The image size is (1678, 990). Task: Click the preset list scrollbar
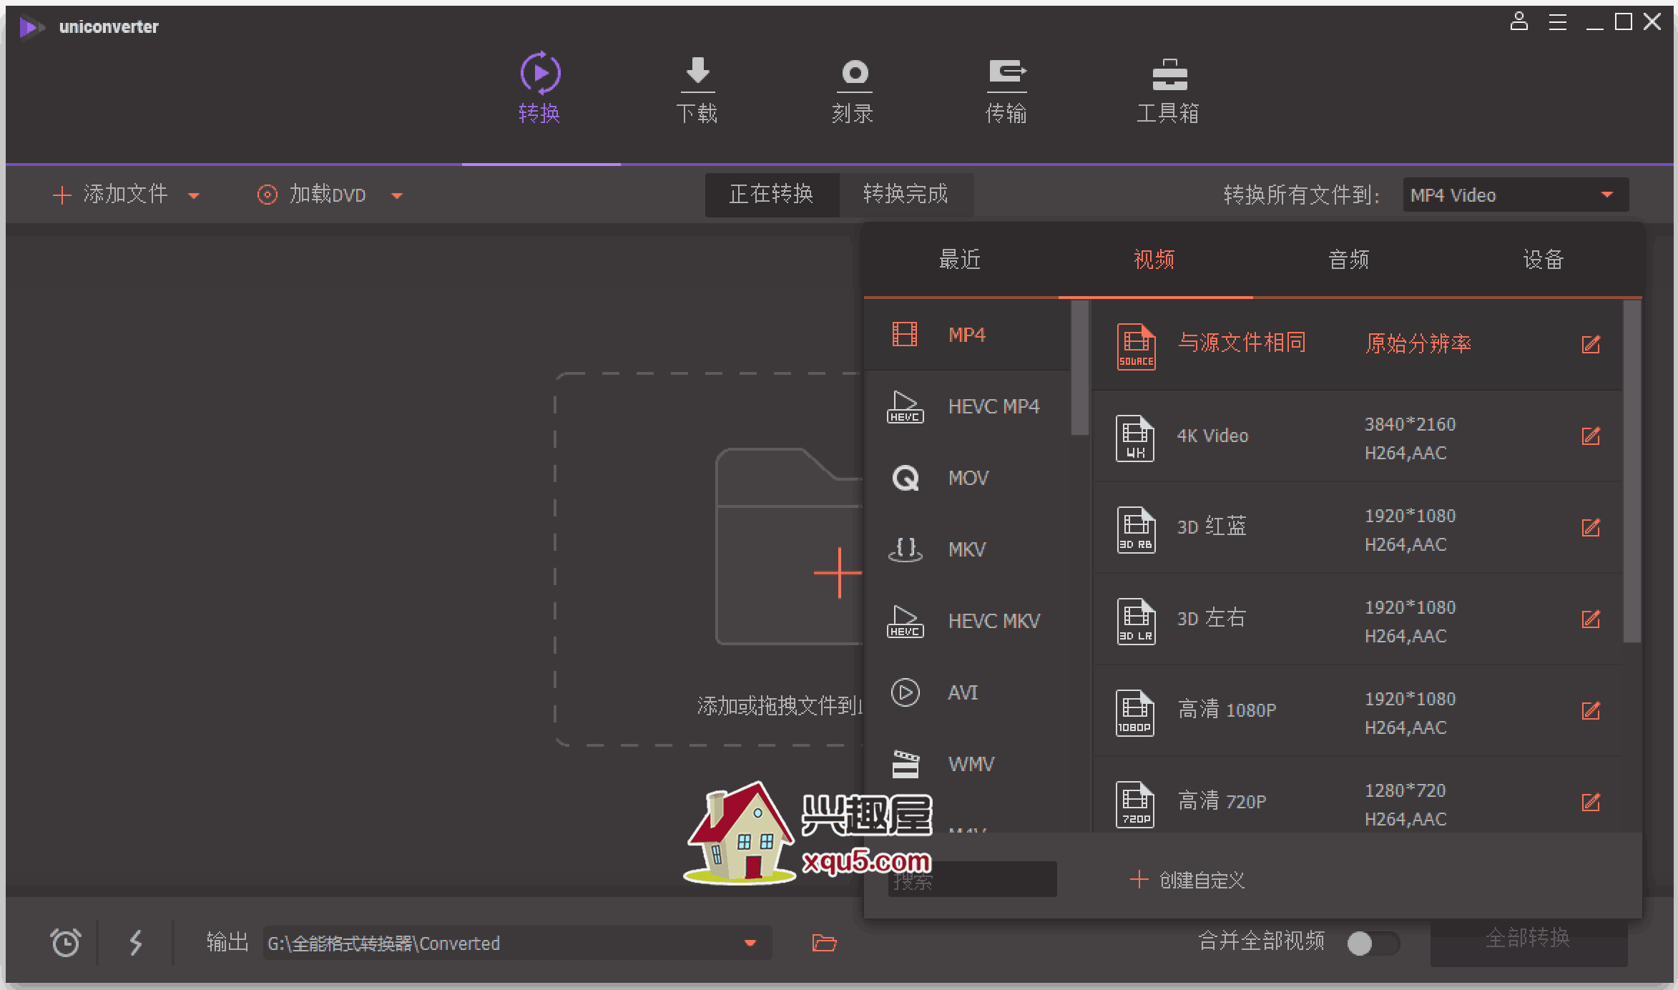(x=1632, y=472)
